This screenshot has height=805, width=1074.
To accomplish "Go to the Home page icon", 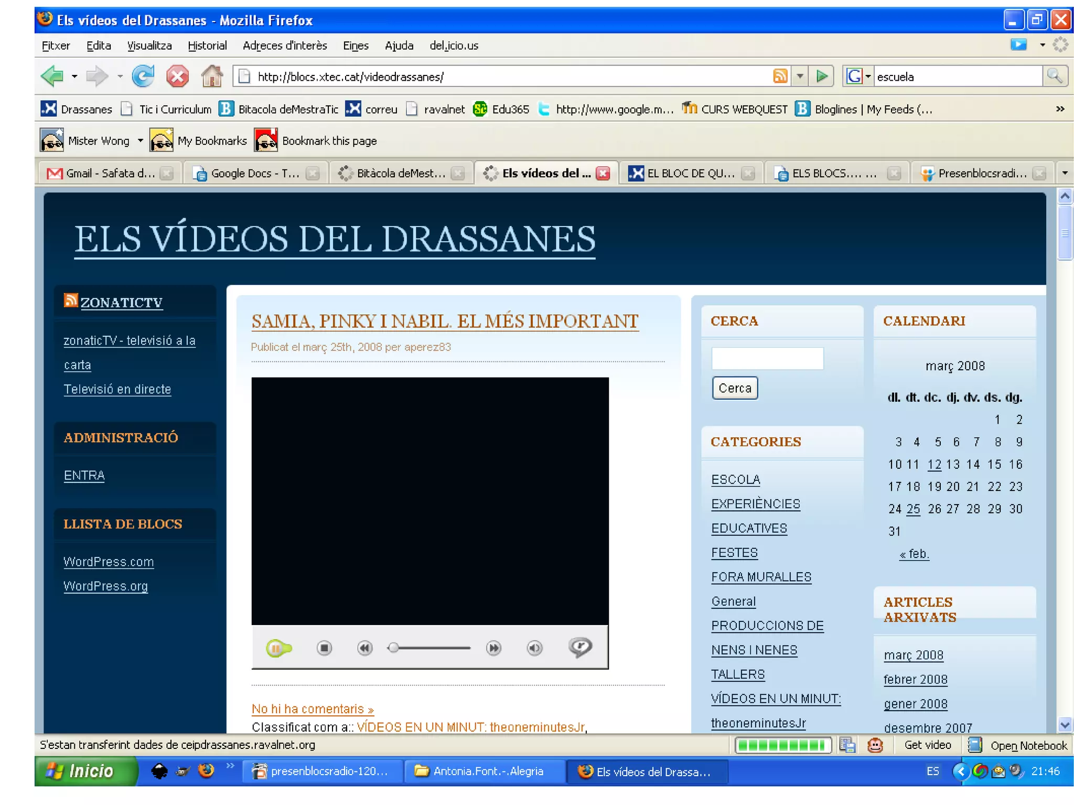I will [x=212, y=77].
